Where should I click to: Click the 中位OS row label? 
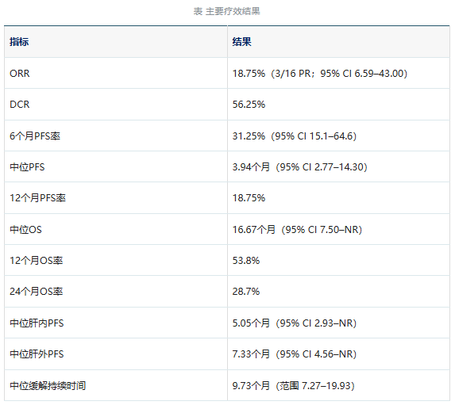click(x=26, y=229)
